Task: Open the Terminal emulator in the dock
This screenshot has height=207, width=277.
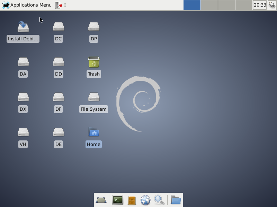Action: point(118,200)
